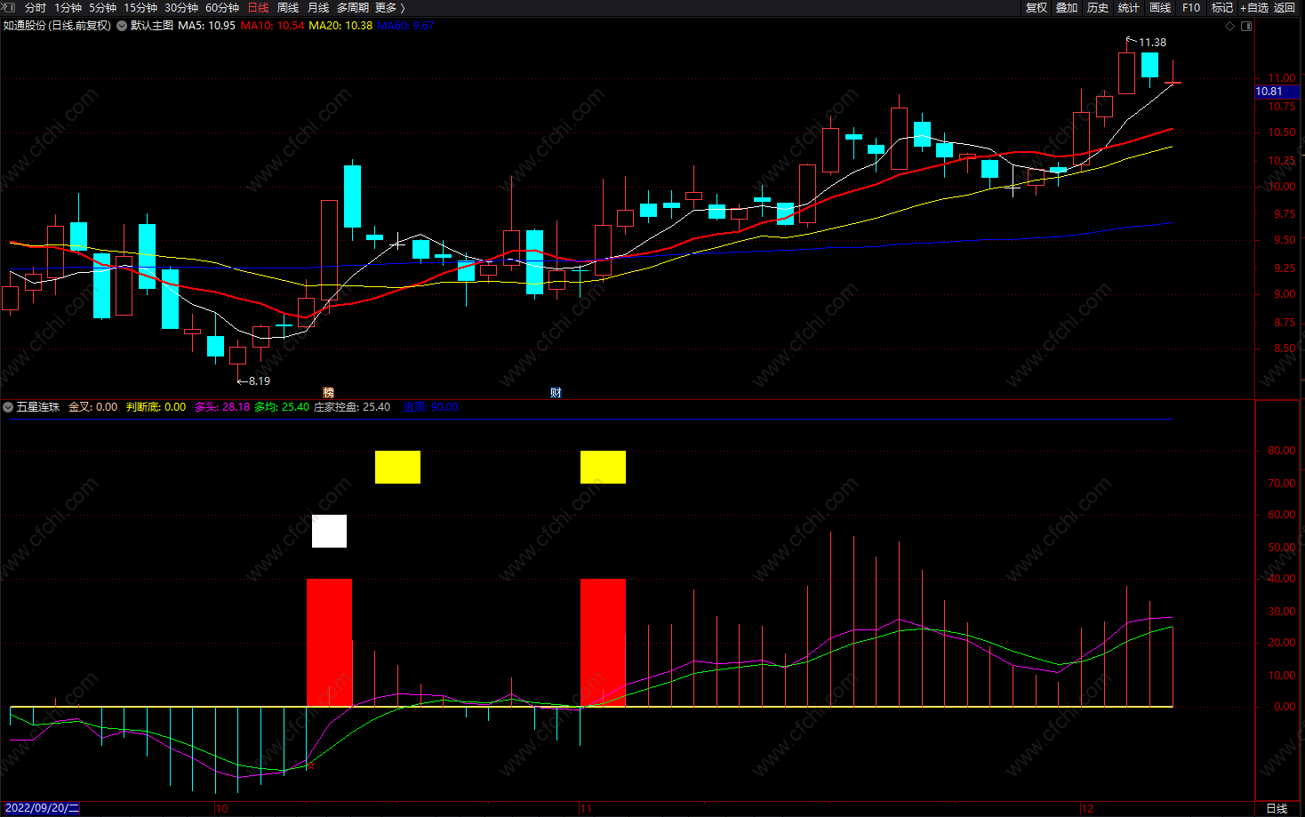The width and height of the screenshot is (1305, 817).
Task: Select the 30分钟 period
Action: (181, 8)
